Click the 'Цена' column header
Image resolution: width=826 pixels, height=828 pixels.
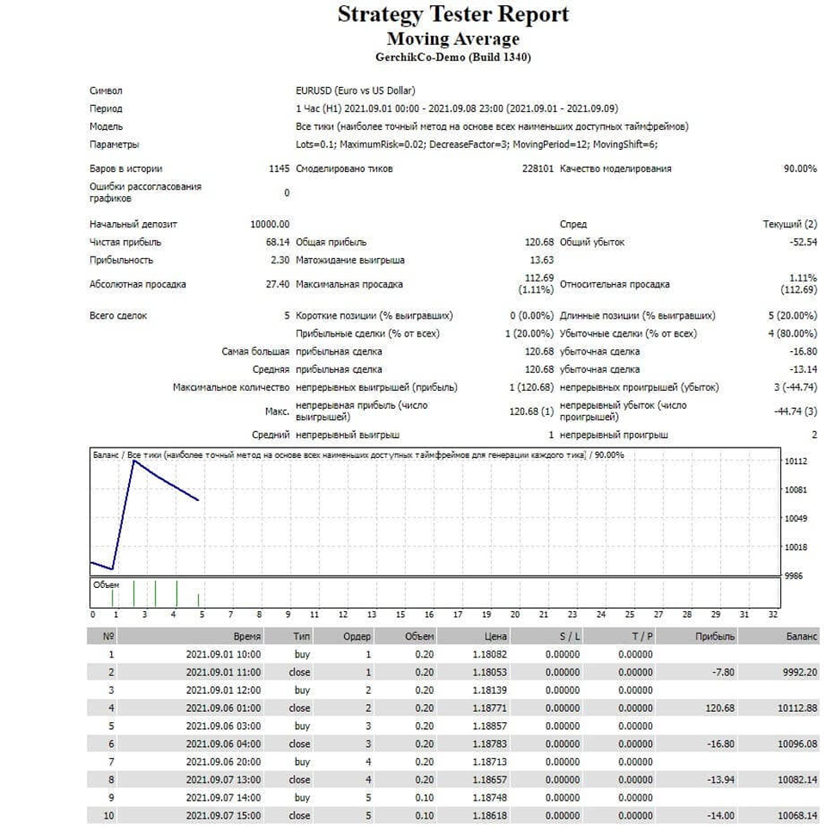496,636
